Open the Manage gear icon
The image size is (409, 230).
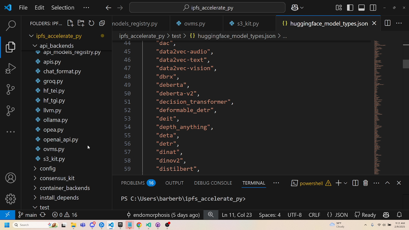11,199
